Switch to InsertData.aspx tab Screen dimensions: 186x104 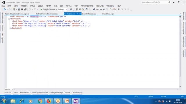108,14
